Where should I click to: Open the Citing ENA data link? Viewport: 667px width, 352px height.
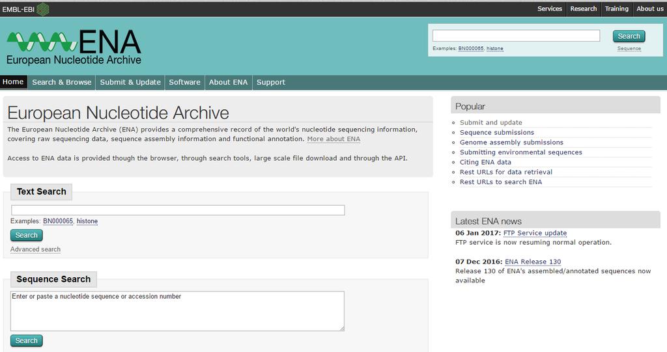[x=485, y=162]
